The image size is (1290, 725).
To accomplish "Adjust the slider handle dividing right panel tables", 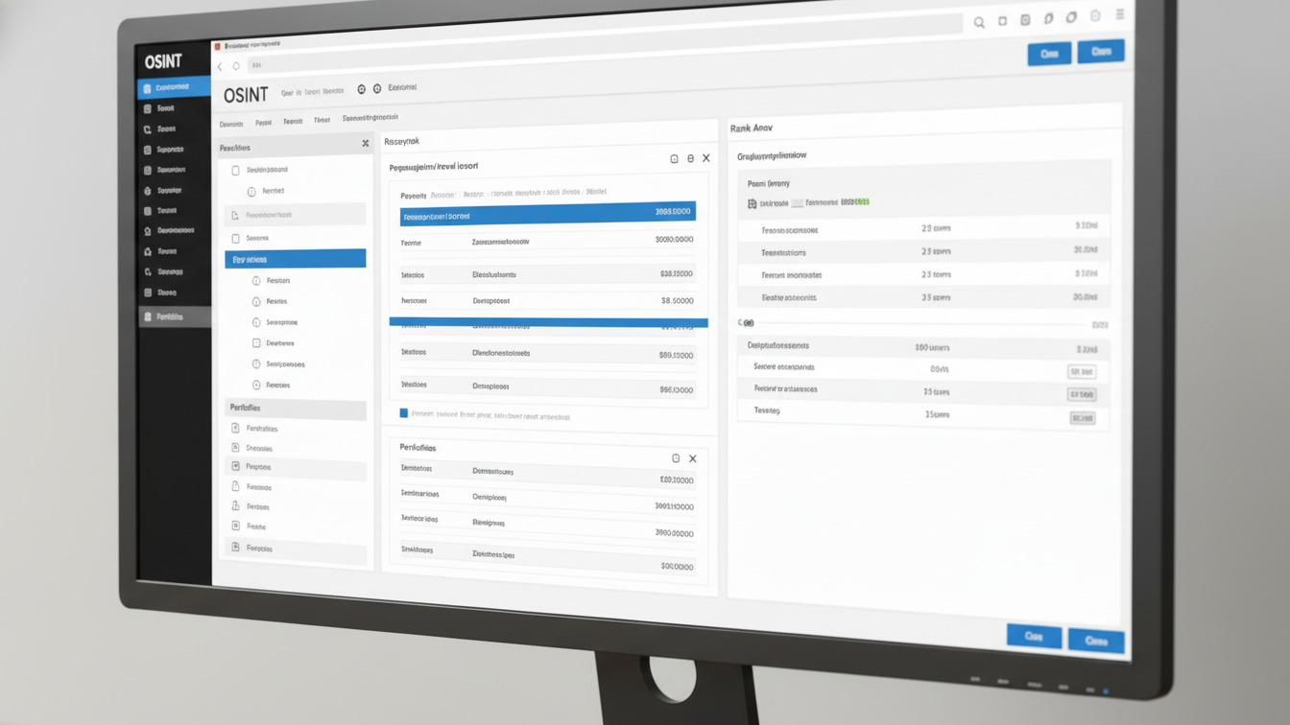I will [749, 323].
